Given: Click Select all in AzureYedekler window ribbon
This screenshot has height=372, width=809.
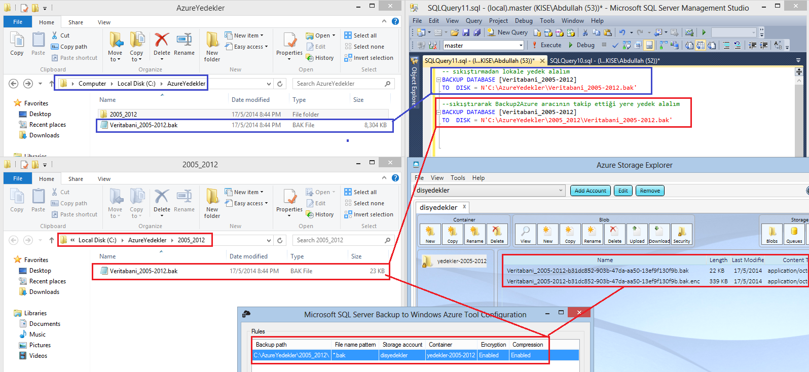Looking at the screenshot, I should (360, 35).
